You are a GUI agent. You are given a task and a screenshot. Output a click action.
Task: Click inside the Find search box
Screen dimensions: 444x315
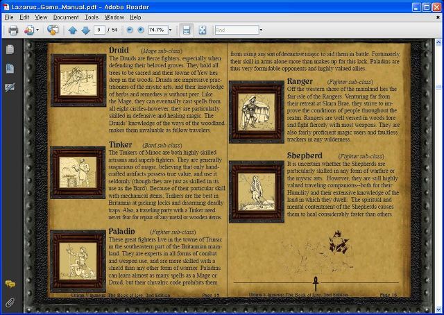(x=237, y=30)
